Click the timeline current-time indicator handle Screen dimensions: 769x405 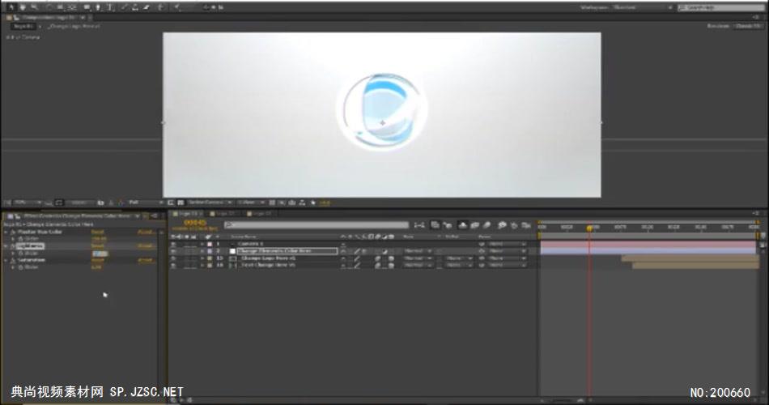coord(589,228)
